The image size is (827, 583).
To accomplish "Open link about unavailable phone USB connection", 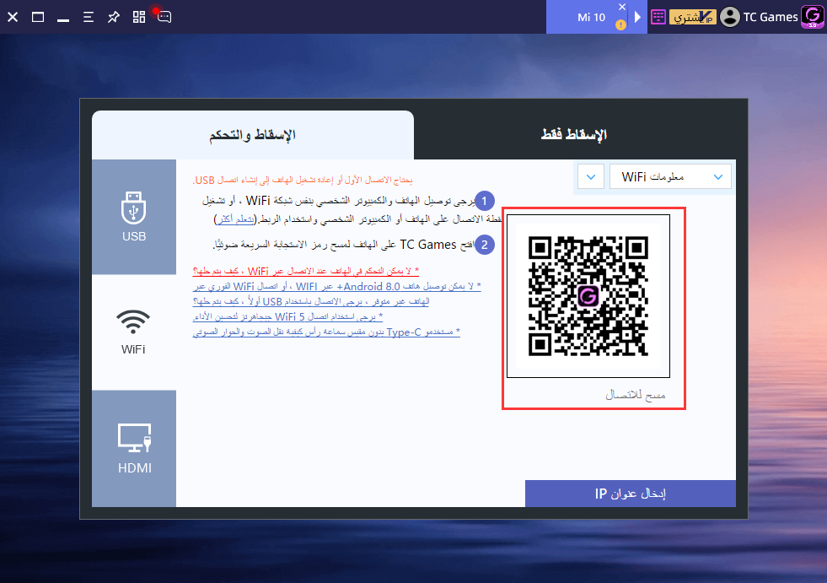I will [311, 301].
